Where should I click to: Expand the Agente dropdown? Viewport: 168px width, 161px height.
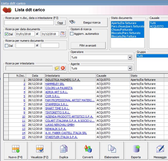pyautogui.click(x=130, y=68)
